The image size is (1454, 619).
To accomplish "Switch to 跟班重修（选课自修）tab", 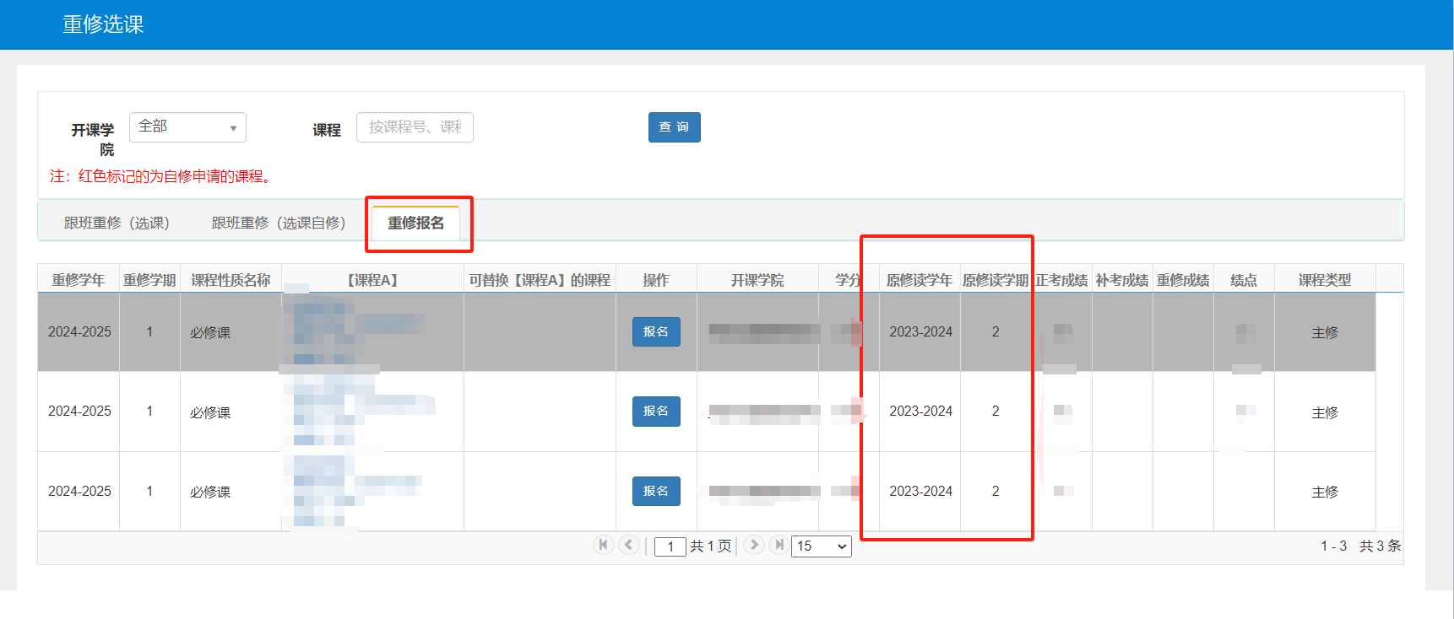I will click(x=279, y=223).
